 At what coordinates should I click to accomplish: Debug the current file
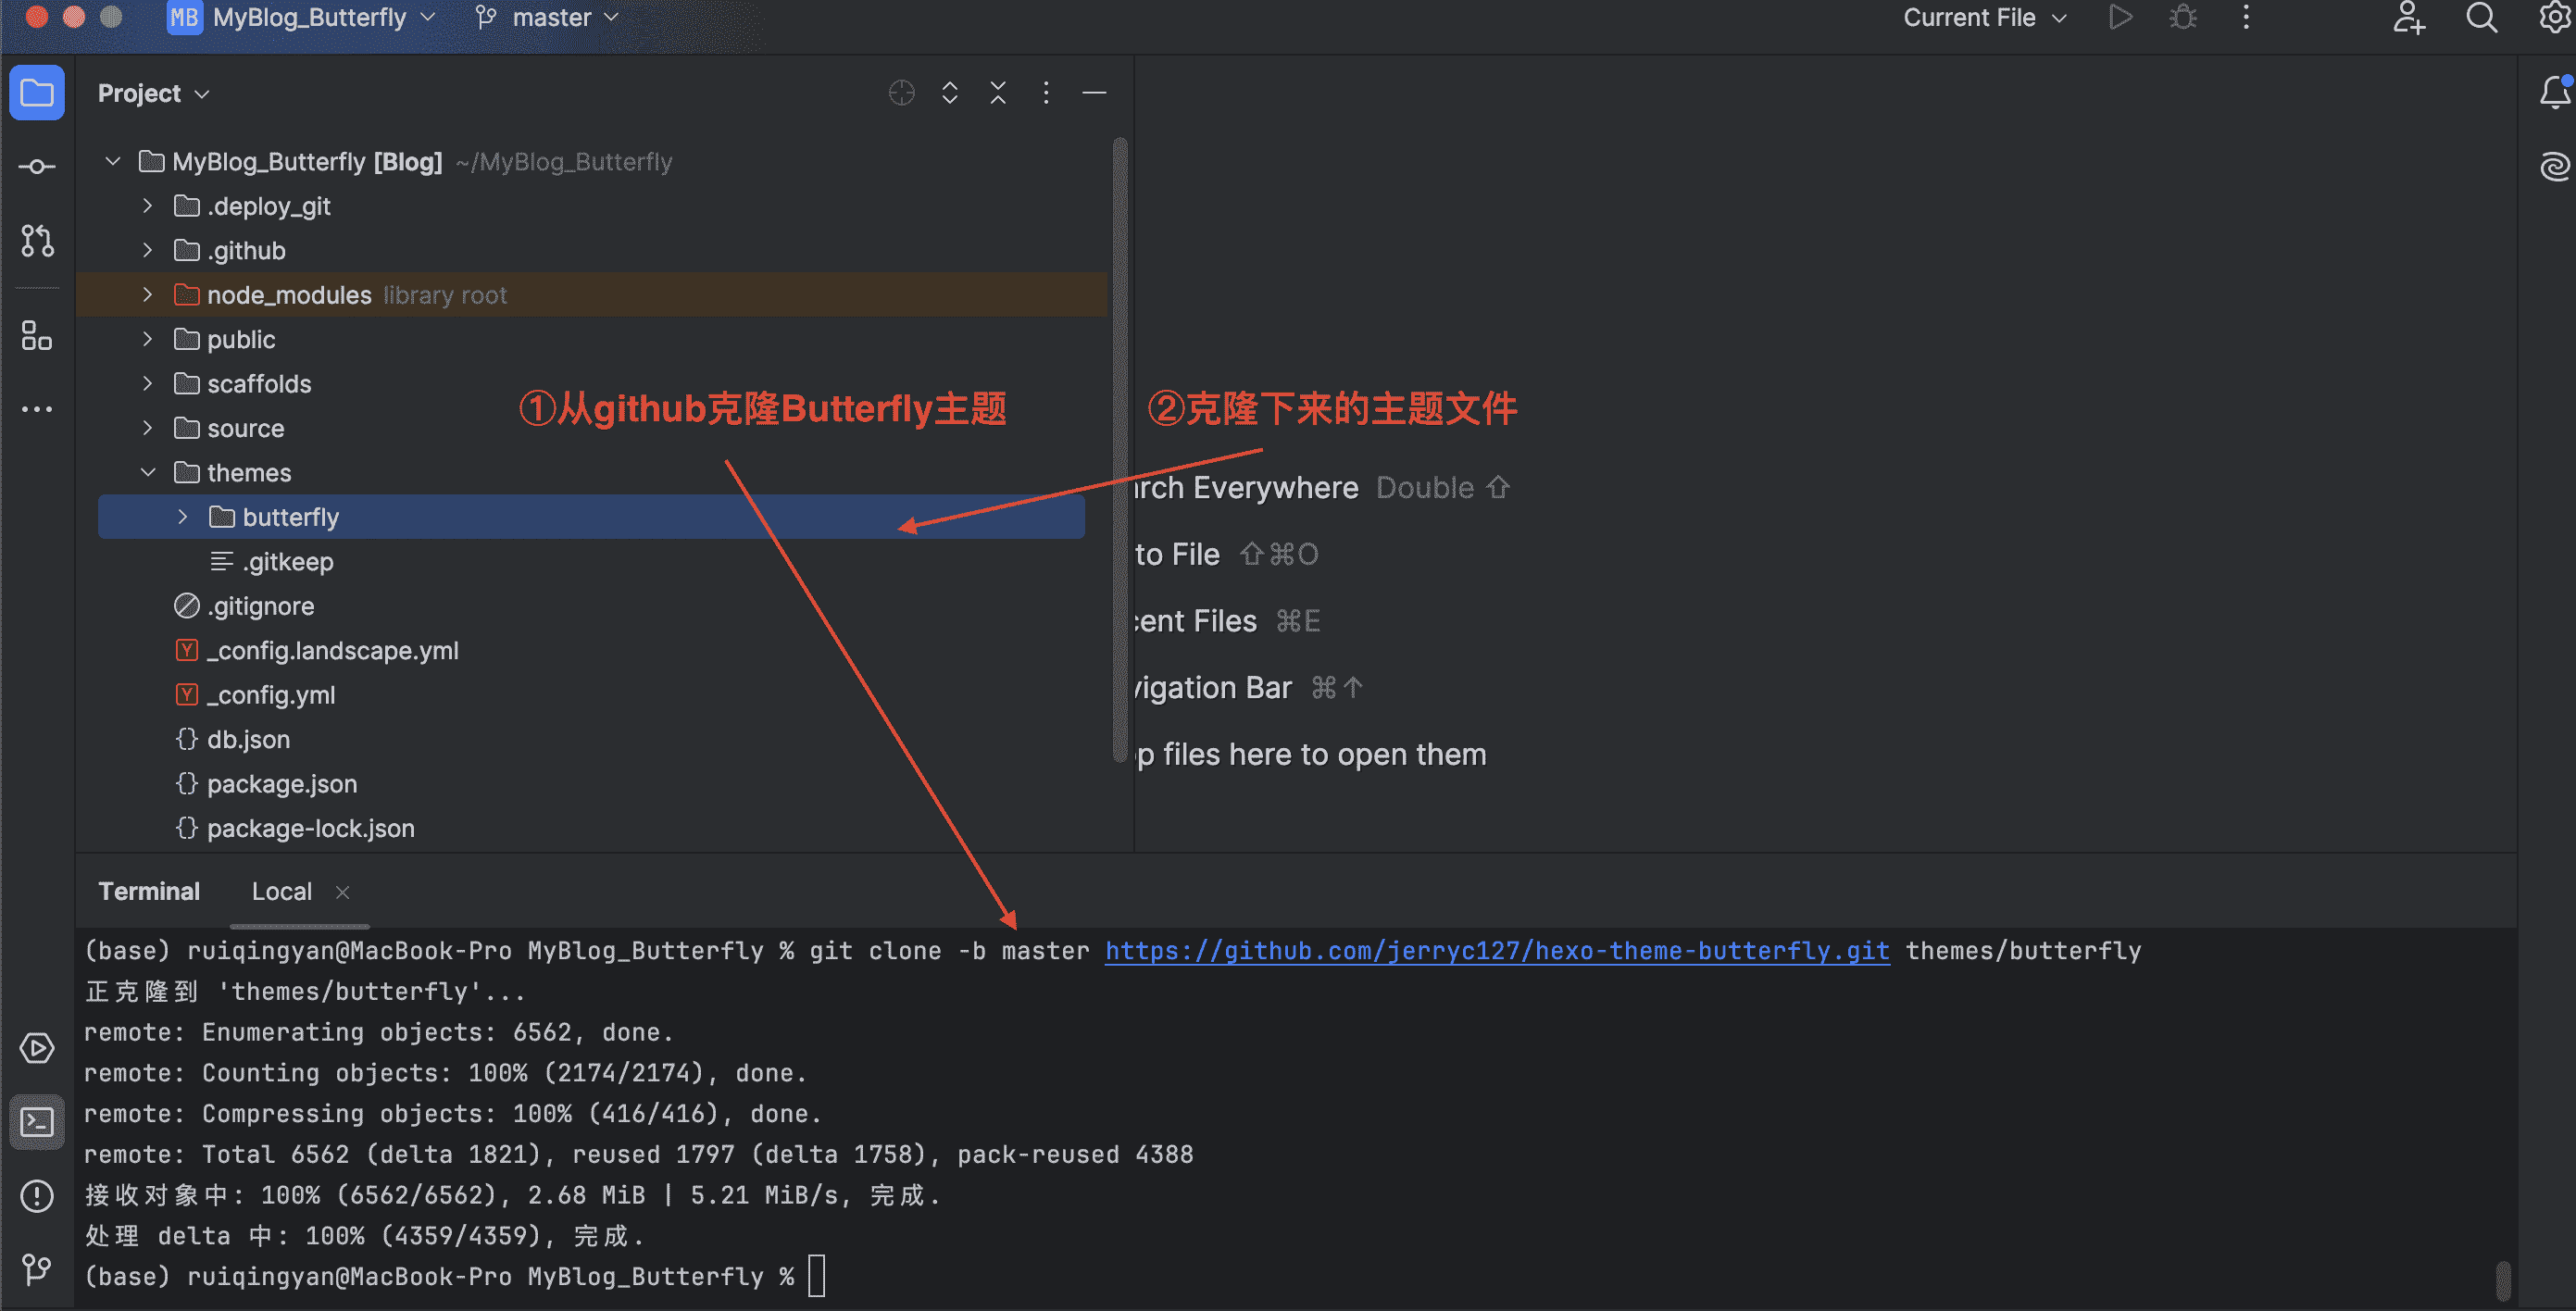[x=2183, y=18]
